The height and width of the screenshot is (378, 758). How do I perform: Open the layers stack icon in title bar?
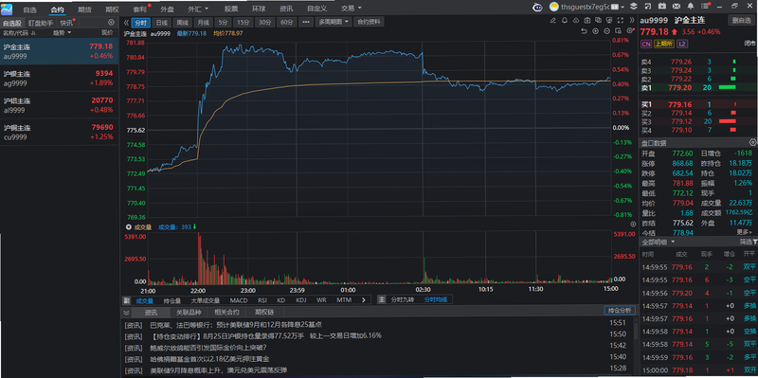tap(634, 7)
